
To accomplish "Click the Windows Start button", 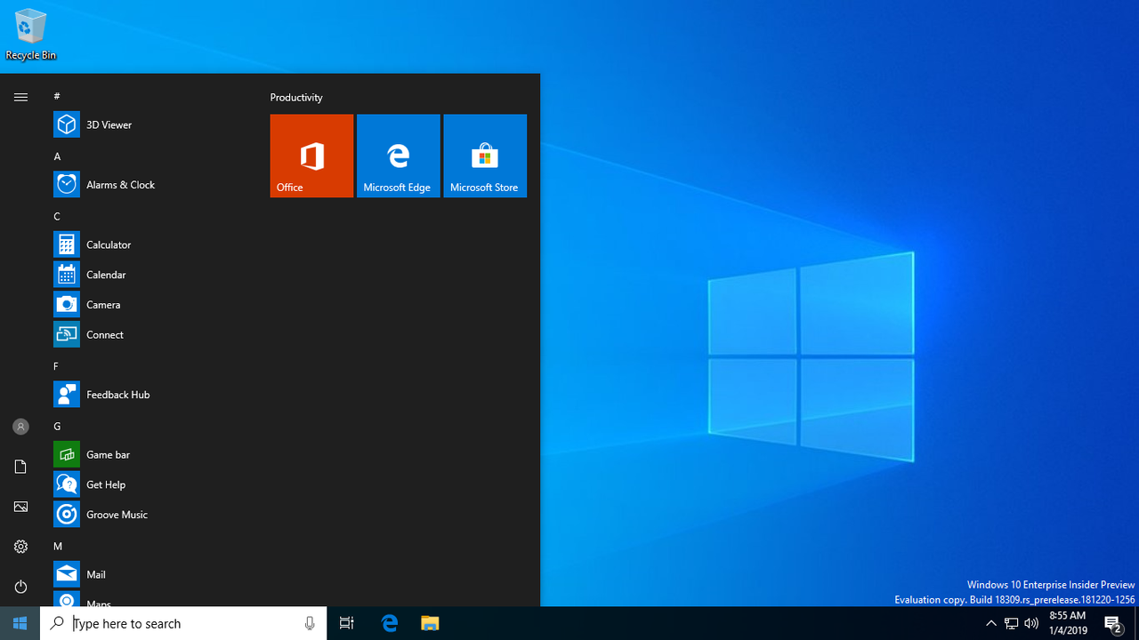I will click(x=20, y=623).
